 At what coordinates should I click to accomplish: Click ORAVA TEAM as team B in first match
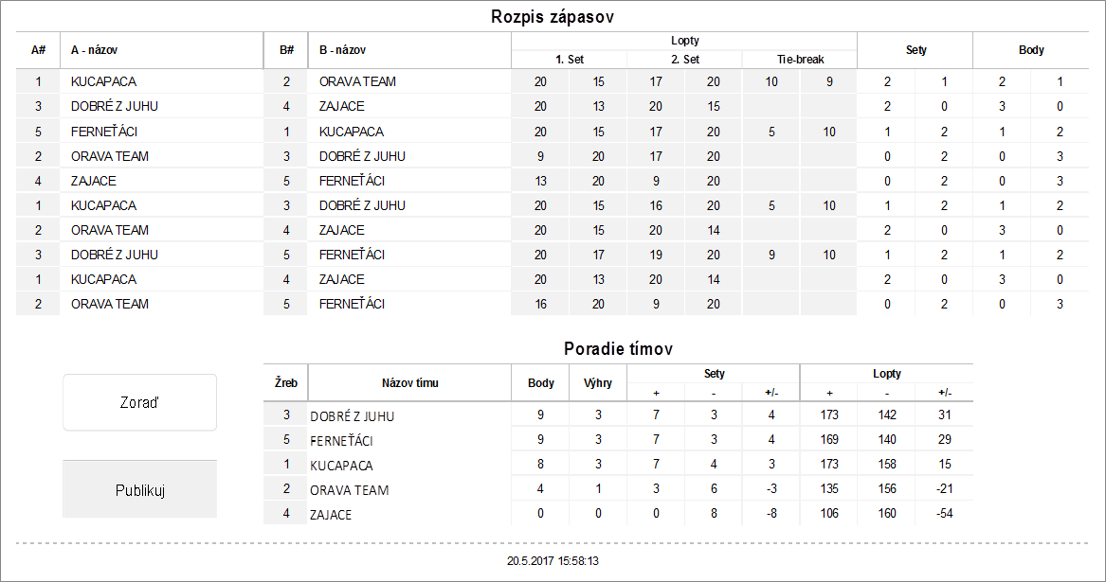357,82
